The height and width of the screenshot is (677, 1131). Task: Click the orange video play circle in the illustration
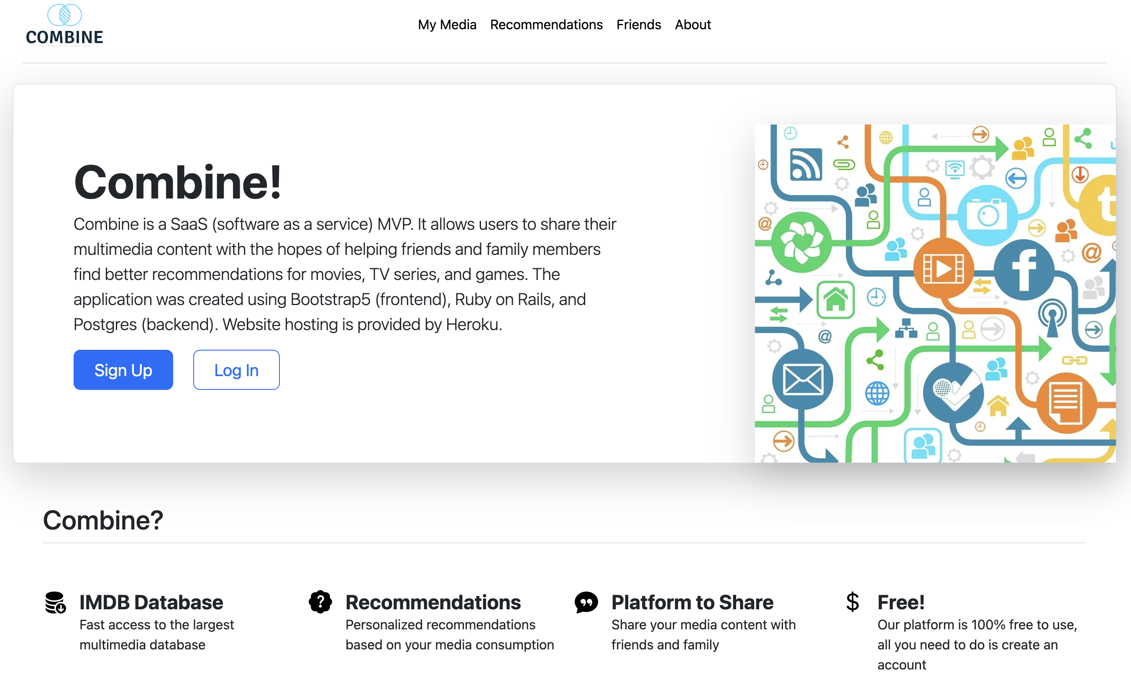(x=943, y=268)
